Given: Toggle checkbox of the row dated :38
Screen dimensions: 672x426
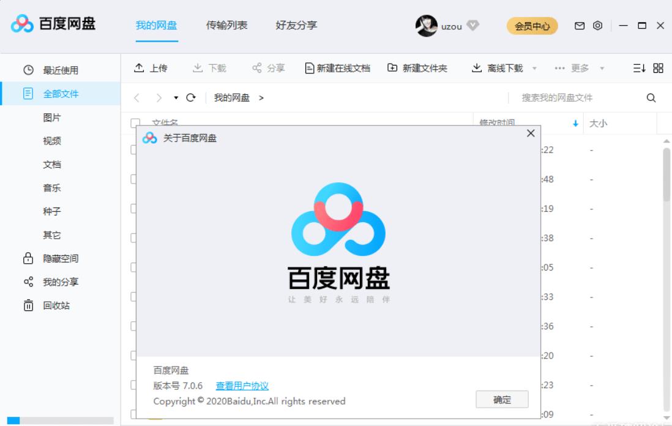Looking at the screenshot, I should tap(133, 238).
